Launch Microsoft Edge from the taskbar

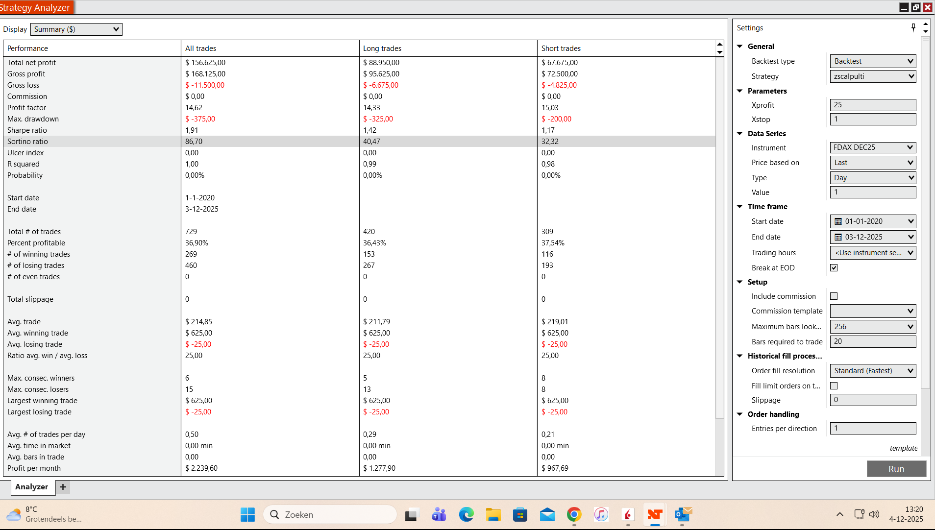[x=466, y=515]
